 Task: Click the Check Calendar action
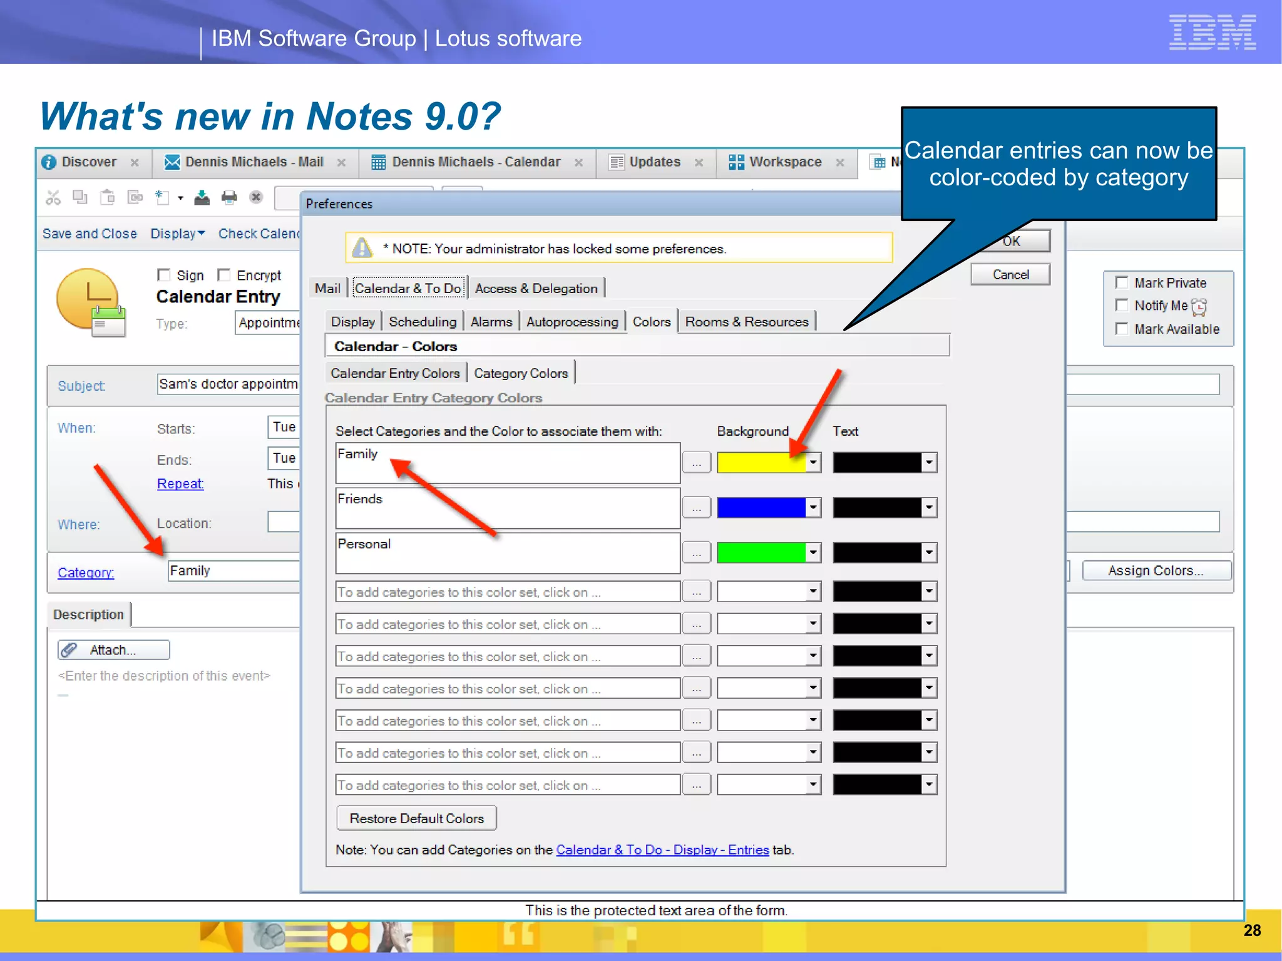tap(259, 234)
